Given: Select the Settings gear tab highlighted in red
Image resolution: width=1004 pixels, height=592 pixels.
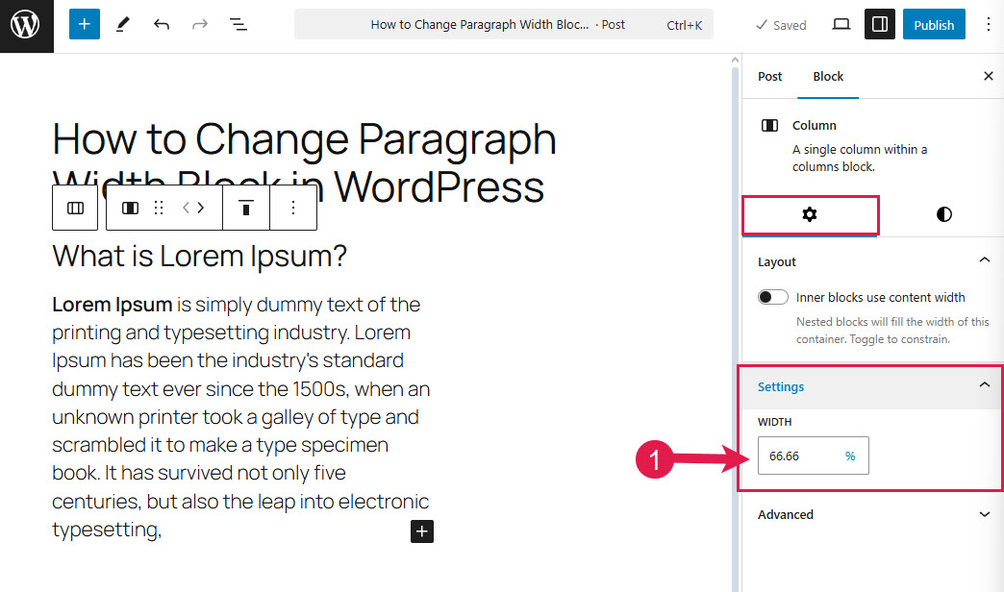Looking at the screenshot, I should tap(811, 214).
